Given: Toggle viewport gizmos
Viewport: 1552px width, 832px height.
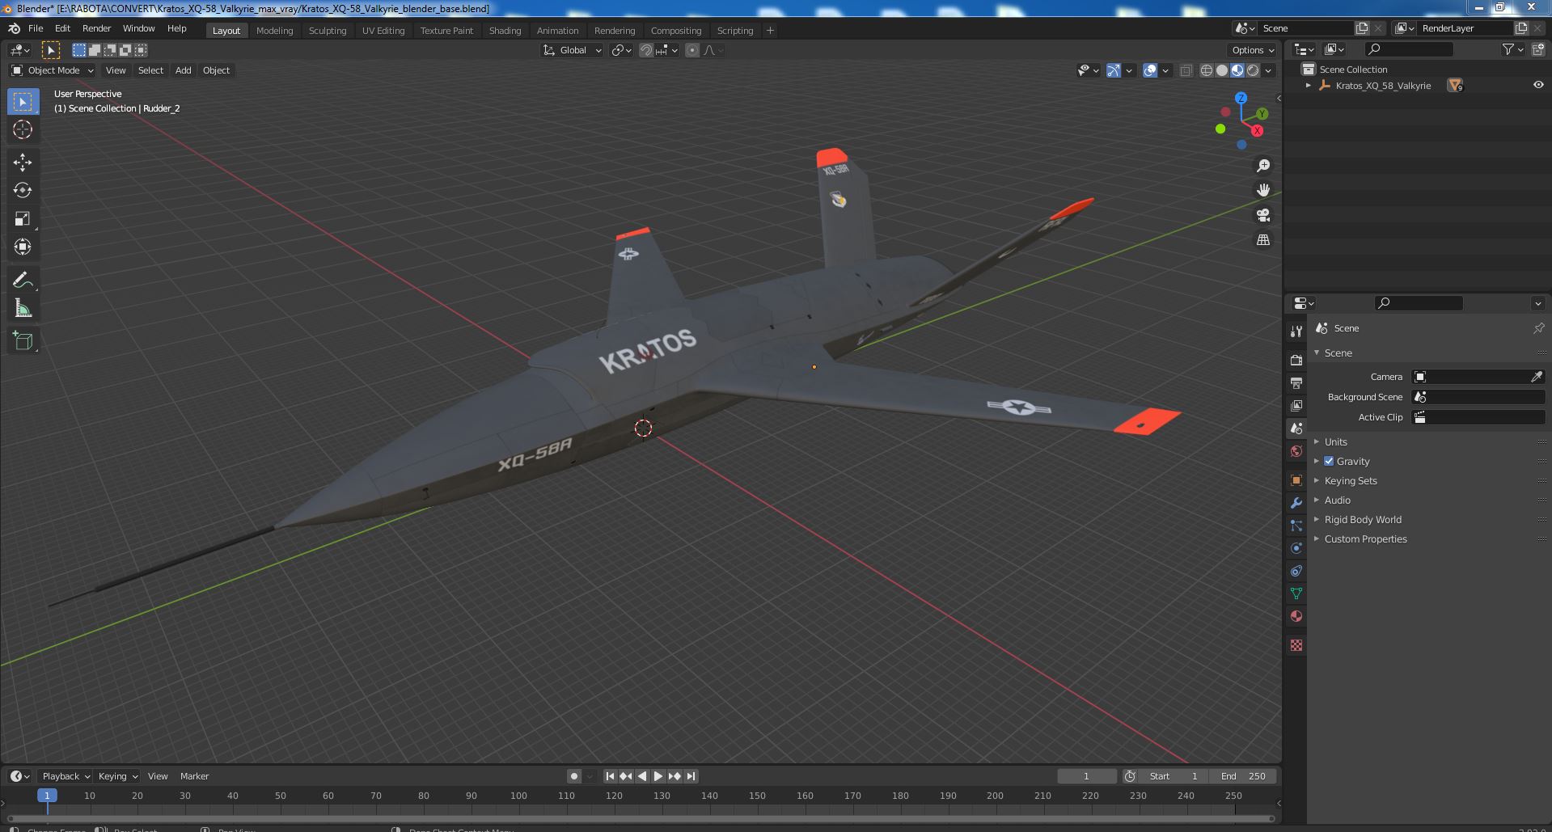Looking at the screenshot, I should tap(1114, 70).
